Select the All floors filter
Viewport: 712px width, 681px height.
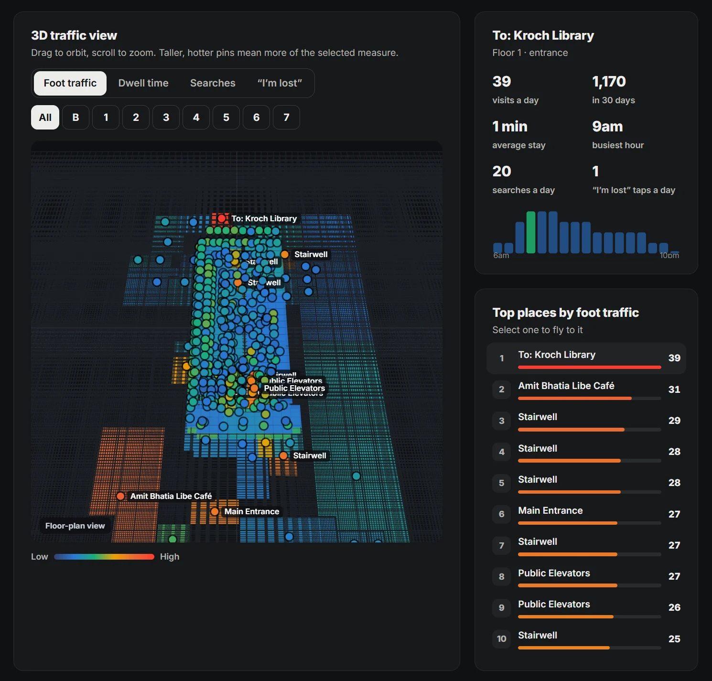click(x=45, y=118)
